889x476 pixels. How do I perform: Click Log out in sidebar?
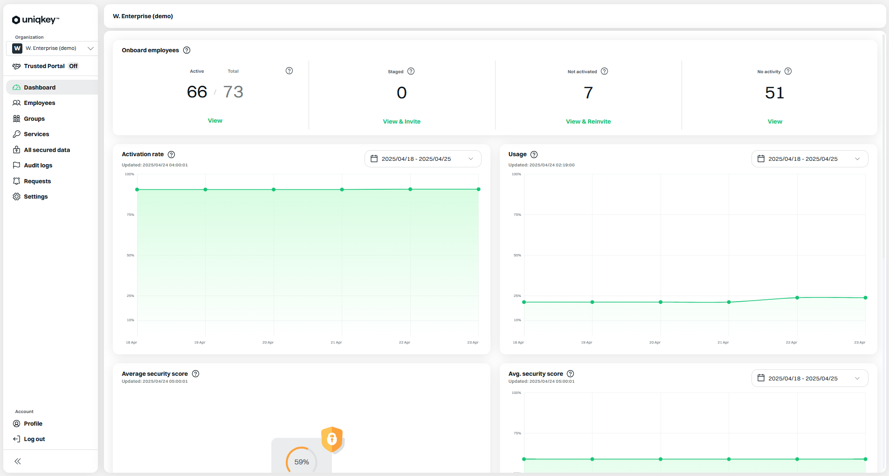[x=52, y=439]
